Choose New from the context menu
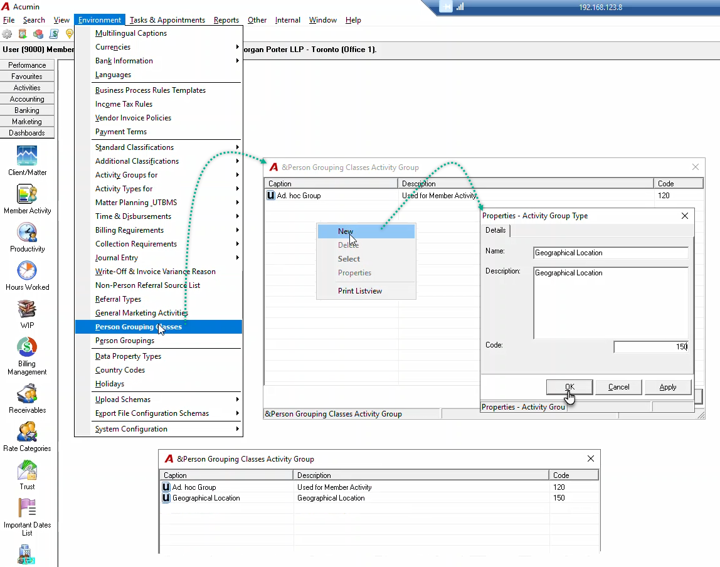This screenshot has height=567, width=720. coord(366,231)
